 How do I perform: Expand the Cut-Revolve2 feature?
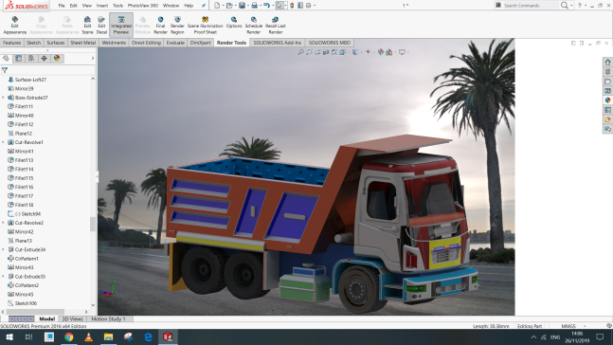[3, 223]
